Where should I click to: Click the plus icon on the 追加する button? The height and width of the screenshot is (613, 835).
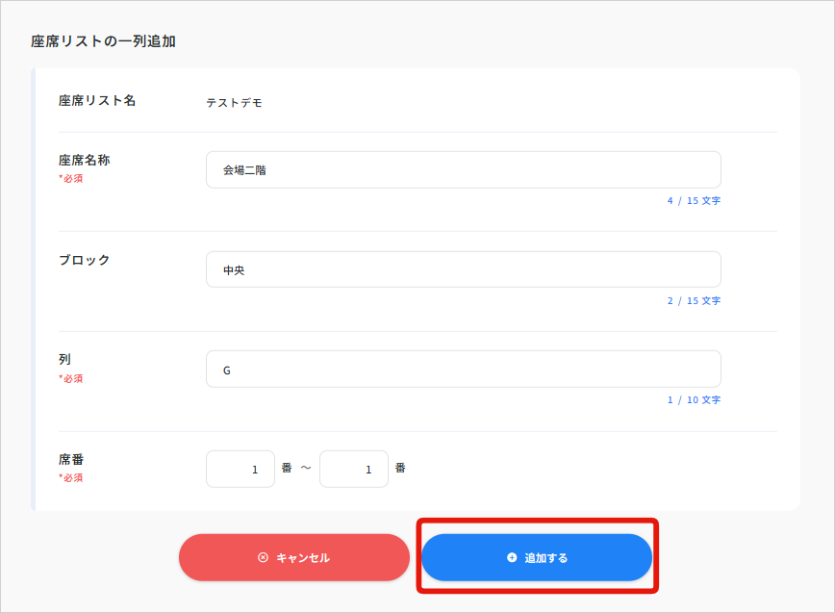[x=512, y=557]
